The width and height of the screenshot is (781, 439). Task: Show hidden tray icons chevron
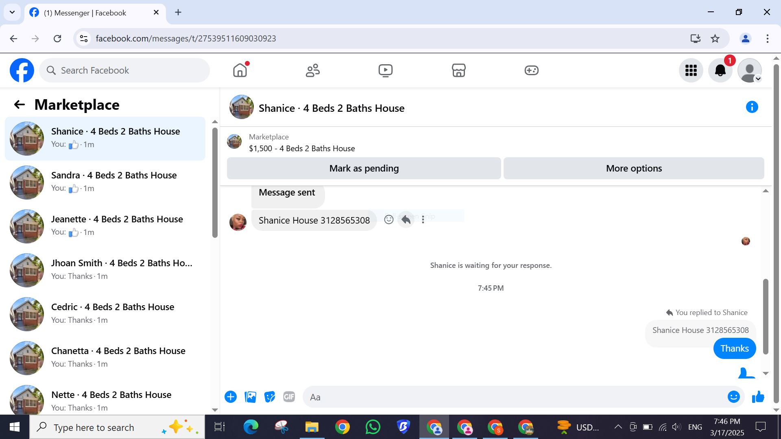(618, 427)
